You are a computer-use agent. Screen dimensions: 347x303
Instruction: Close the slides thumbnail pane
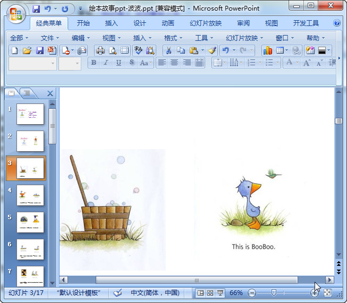click(x=50, y=93)
